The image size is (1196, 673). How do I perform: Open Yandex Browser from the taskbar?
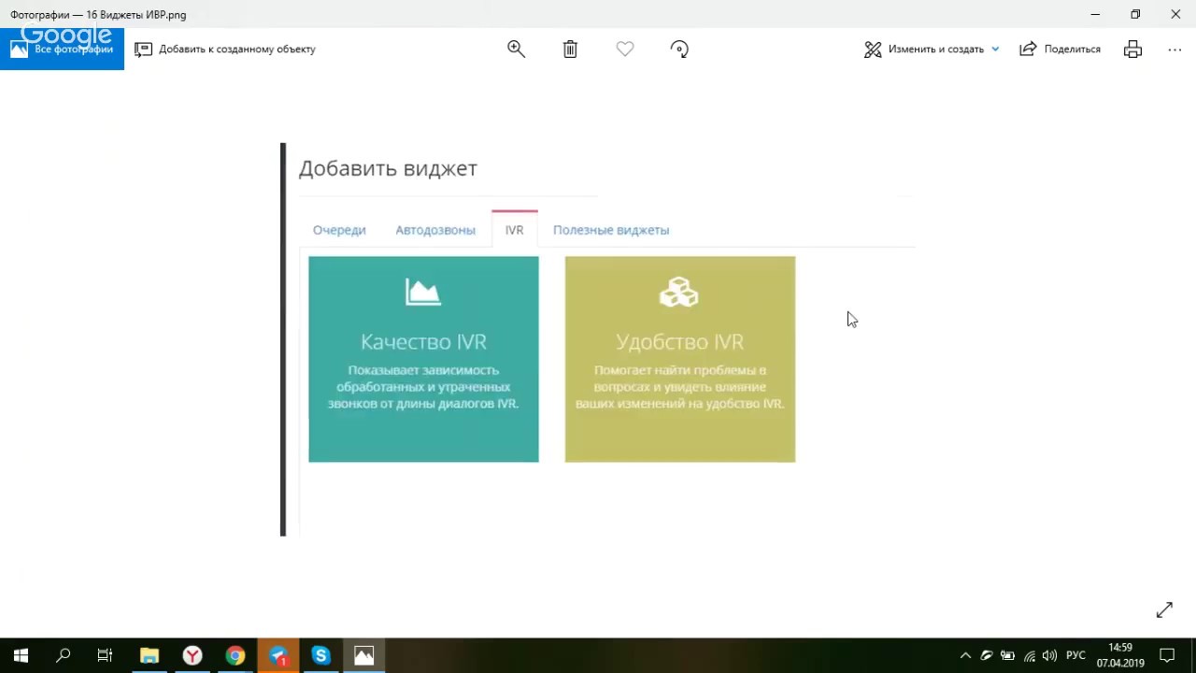tap(192, 655)
